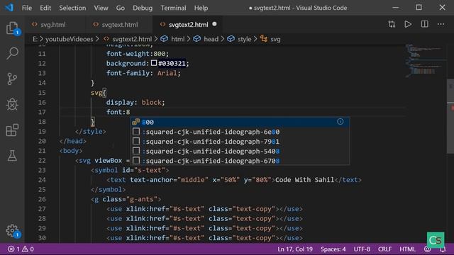Run the file with play icon
This screenshot has height=255, width=454.
point(408,24)
